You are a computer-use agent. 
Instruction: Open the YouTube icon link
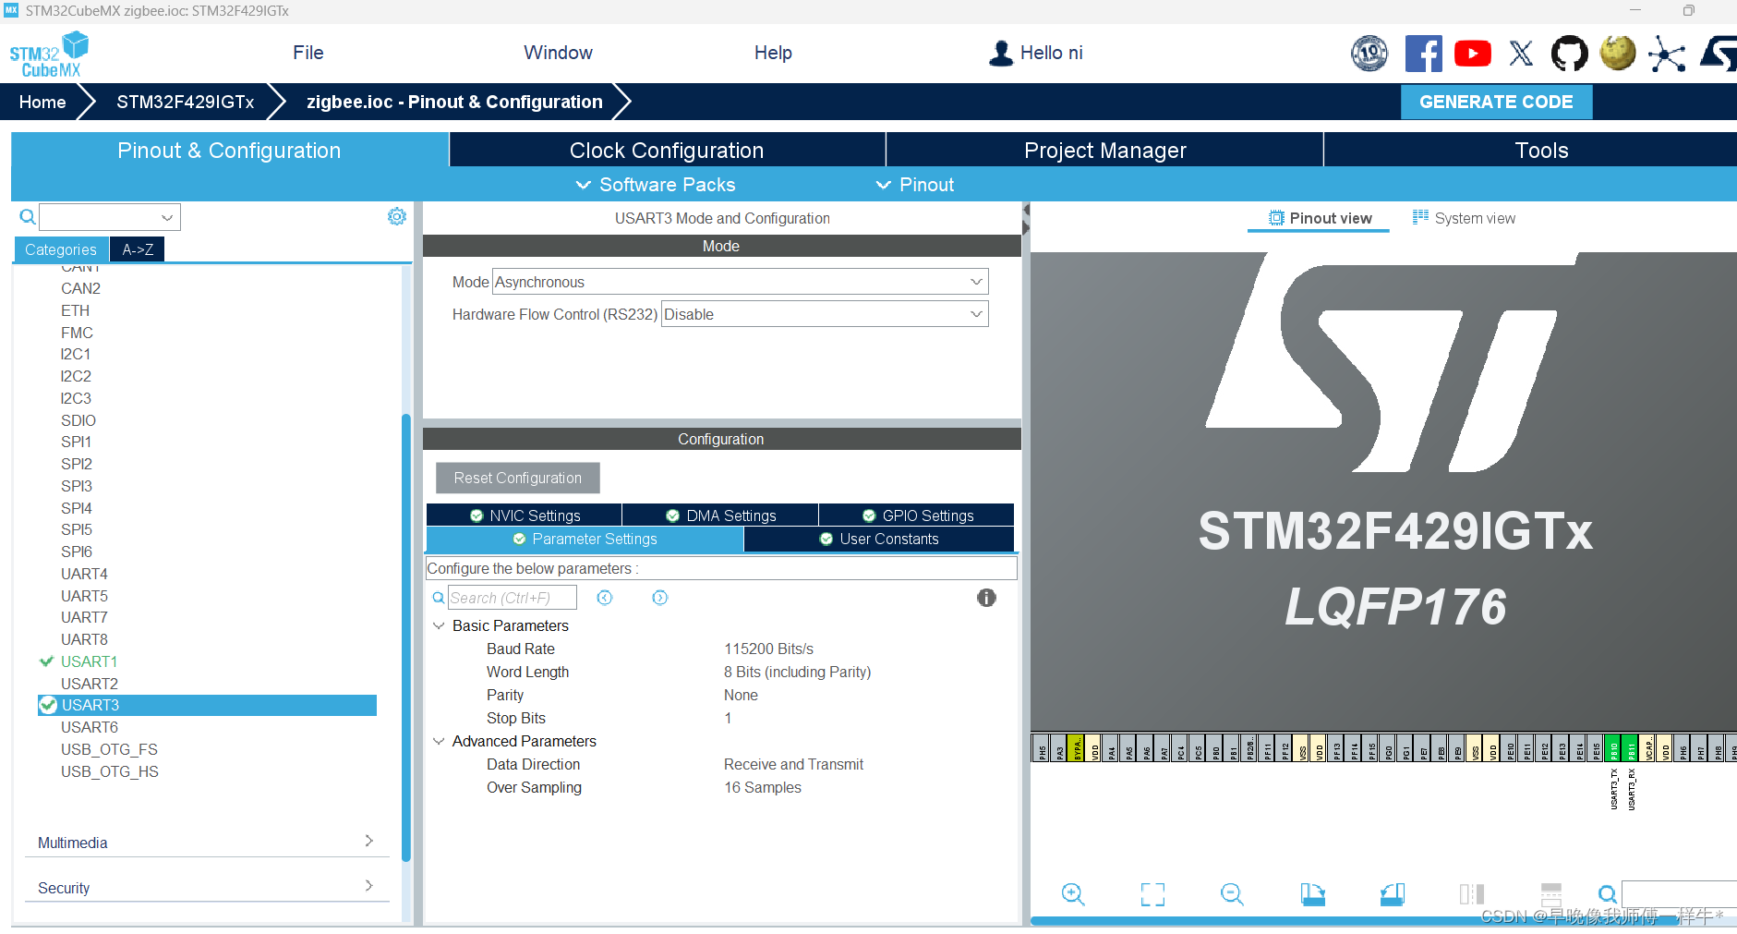(1472, 54)
